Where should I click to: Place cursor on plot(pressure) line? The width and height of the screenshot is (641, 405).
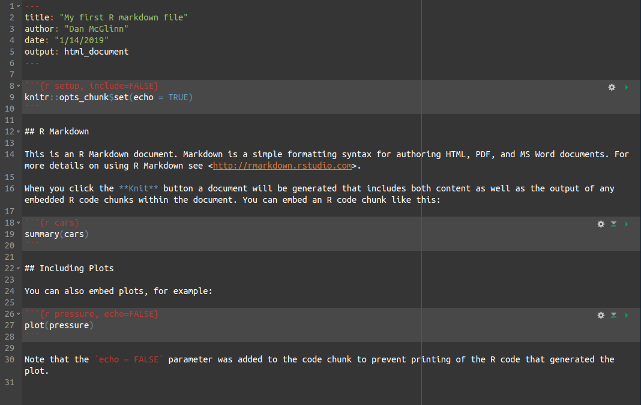click(59, 325)
